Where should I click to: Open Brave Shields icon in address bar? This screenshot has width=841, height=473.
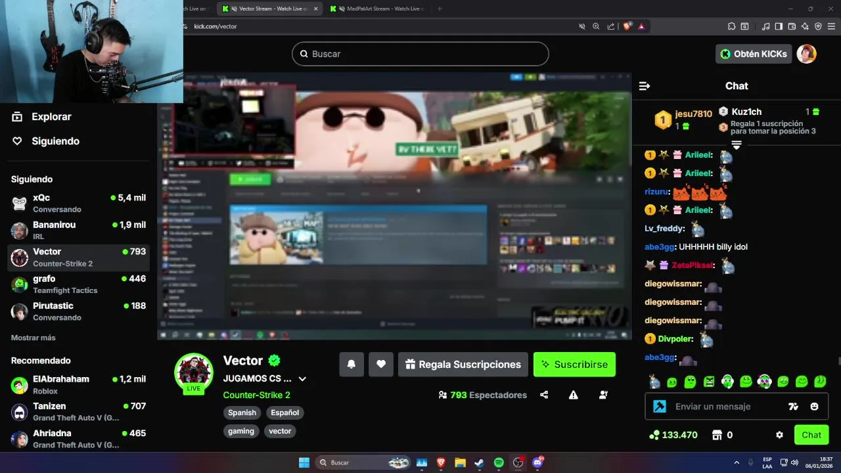(627, 26)
